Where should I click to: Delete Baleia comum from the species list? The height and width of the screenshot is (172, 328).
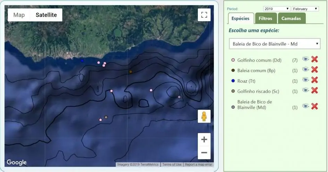(314, 70)
